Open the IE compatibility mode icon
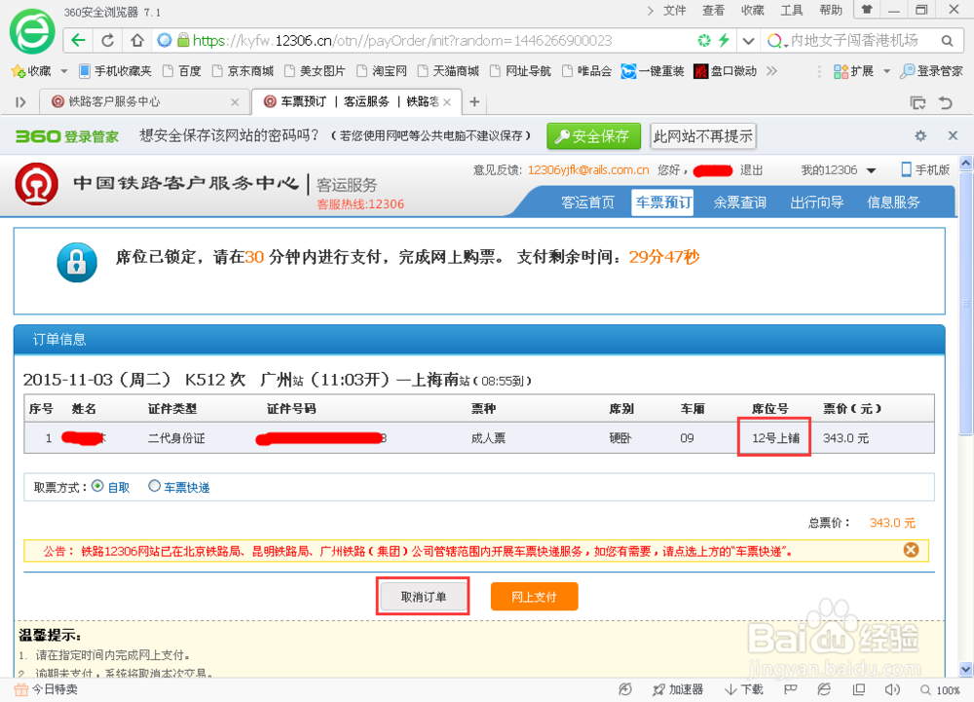 (823, 689)
